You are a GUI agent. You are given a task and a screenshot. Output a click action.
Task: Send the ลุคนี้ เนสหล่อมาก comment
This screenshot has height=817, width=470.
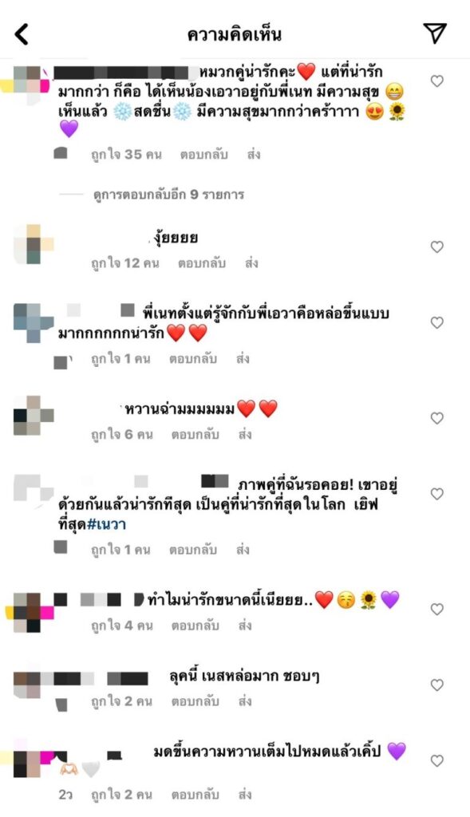coord(245,701)
